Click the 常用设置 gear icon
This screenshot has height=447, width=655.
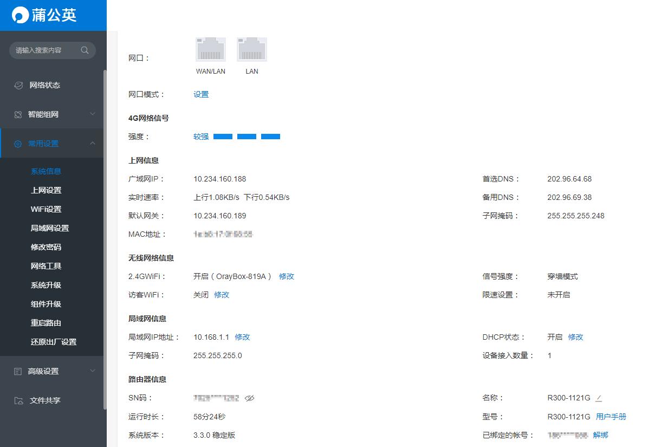click(x=18, y=143)
